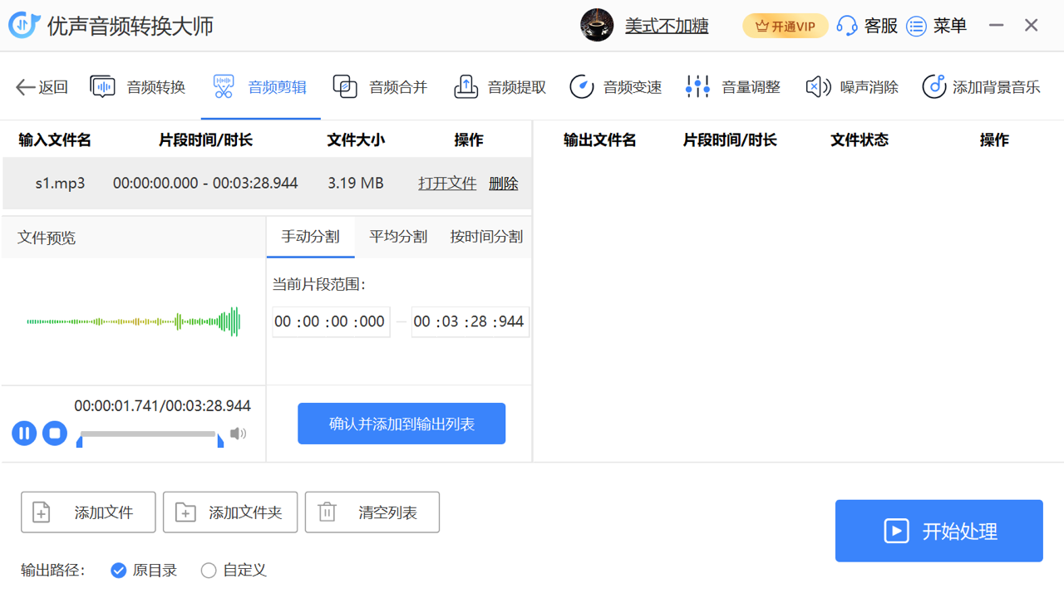
Task: Switch to the 平均分割 tab
Action: click(398, 237)
